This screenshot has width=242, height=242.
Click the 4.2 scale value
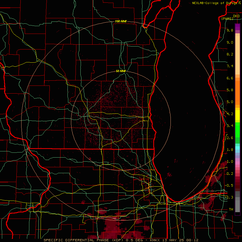coord(230,114)
